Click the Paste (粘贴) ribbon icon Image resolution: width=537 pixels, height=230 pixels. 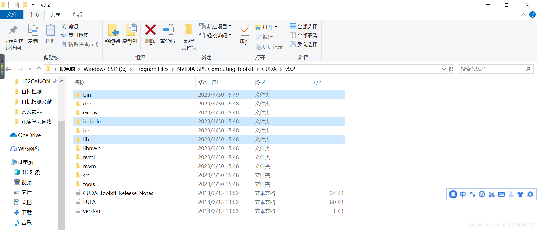[x=50, y=30]
